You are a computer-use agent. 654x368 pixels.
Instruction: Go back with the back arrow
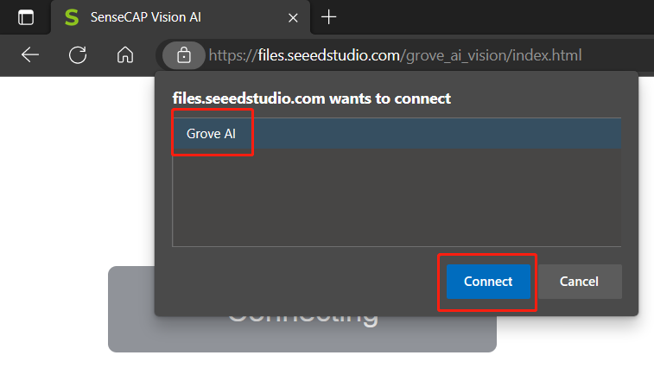(30, 55)
